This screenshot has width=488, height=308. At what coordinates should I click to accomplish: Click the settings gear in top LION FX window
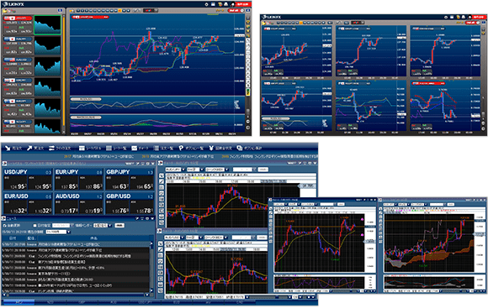point(206,4)
